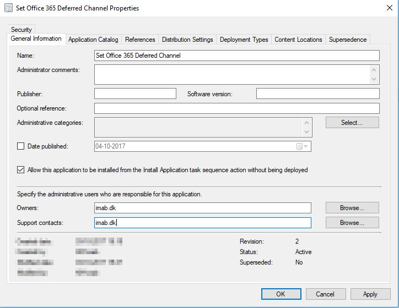This screenshot has width=399, height=308.
Task: Confirm with the OK button
Action: 281,294
